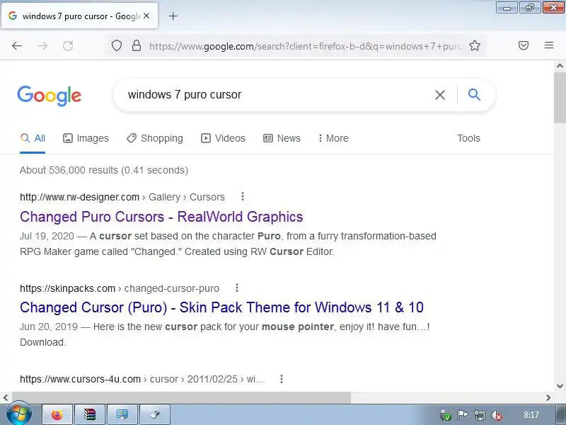Click the vertical scrollbar thumb
This screenshot has width=566, height=425.
560,97
